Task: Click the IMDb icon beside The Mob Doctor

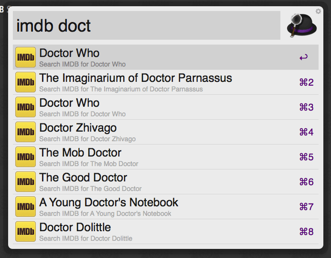Action: (x=25, y=157)
